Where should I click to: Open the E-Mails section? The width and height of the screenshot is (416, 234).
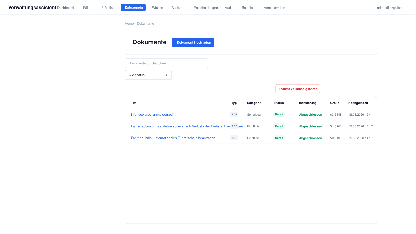tap(107, 8)
